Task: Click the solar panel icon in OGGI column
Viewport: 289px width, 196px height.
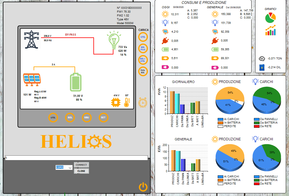Action: (x=165, y=32)
